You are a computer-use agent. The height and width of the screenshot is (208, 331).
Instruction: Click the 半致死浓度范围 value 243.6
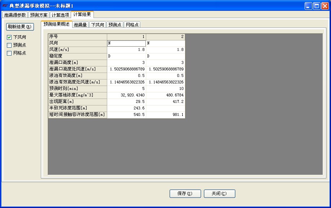[126, 108]
